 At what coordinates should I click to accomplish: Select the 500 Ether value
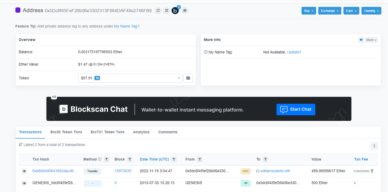[x=319, y=183]
